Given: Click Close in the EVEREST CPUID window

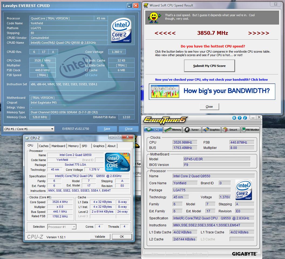Looking at the screenshot, I should pyautogui.click(x=128, y=129).
